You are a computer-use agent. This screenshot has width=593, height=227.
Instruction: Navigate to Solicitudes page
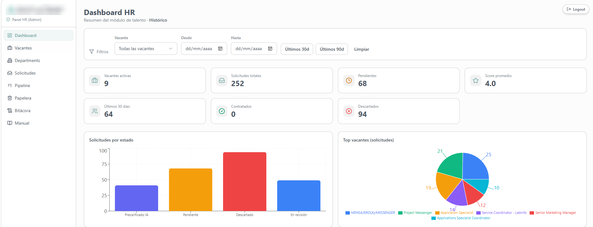[x=39, y=73]
